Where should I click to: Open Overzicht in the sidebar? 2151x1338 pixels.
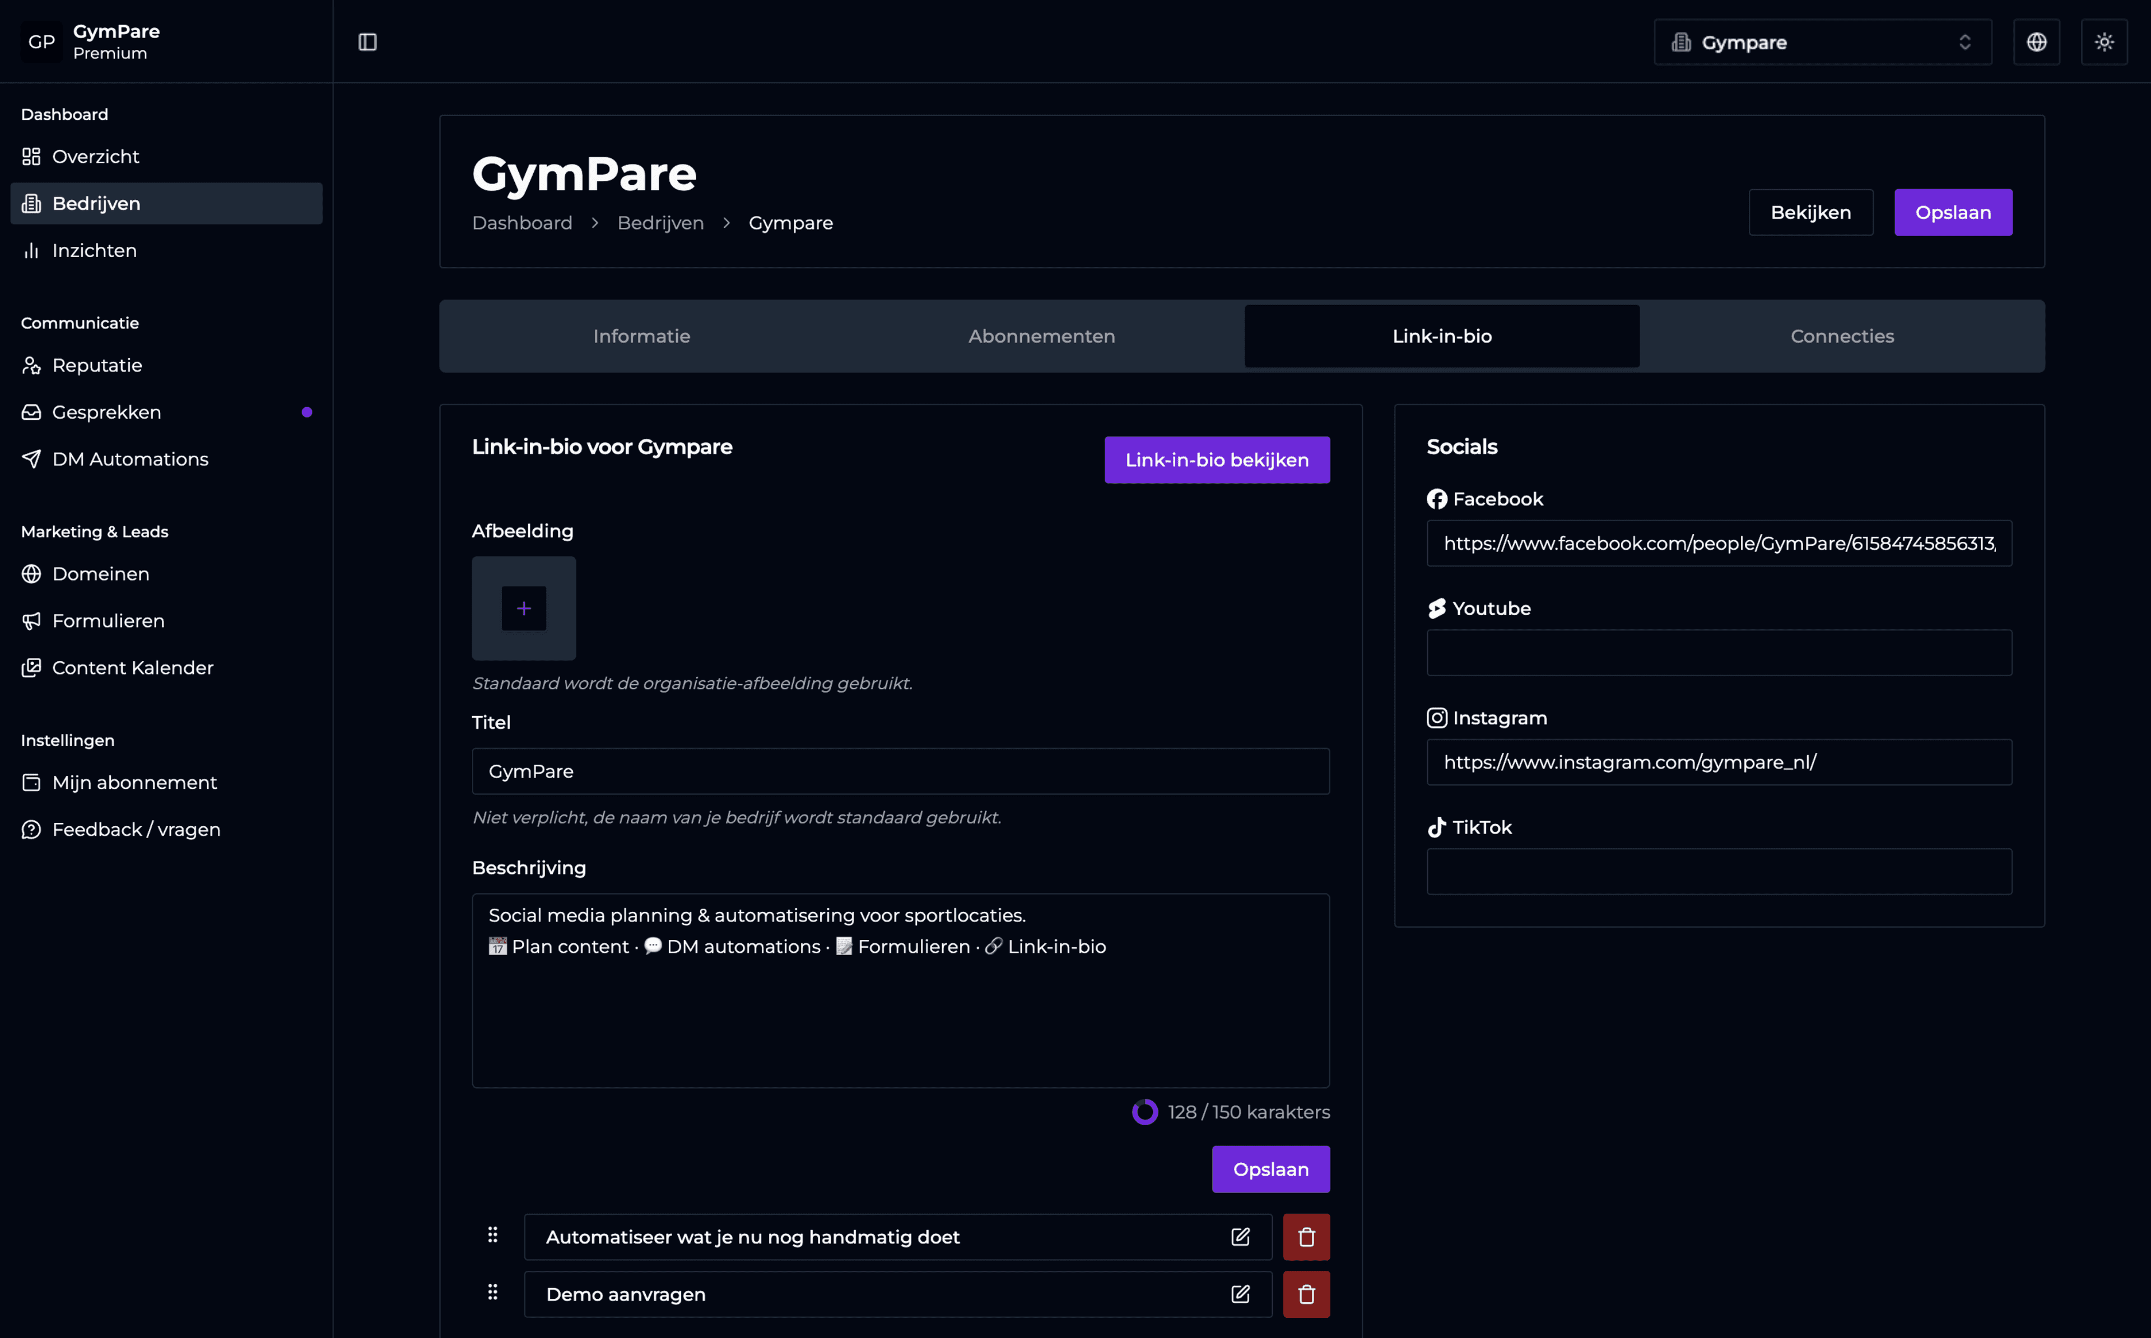[x=166, y=157]
